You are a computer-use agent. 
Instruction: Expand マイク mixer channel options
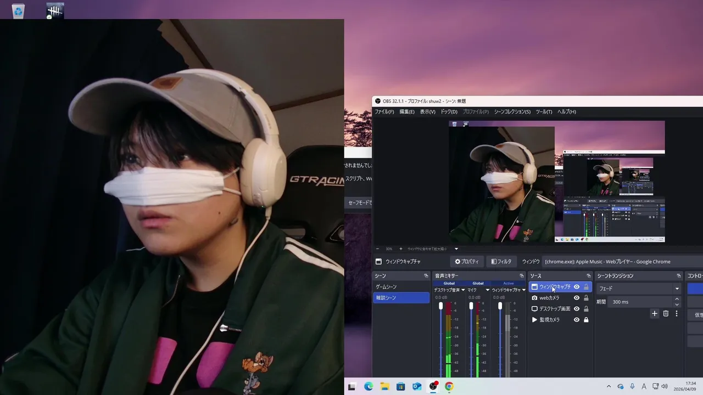click(487, 290)
